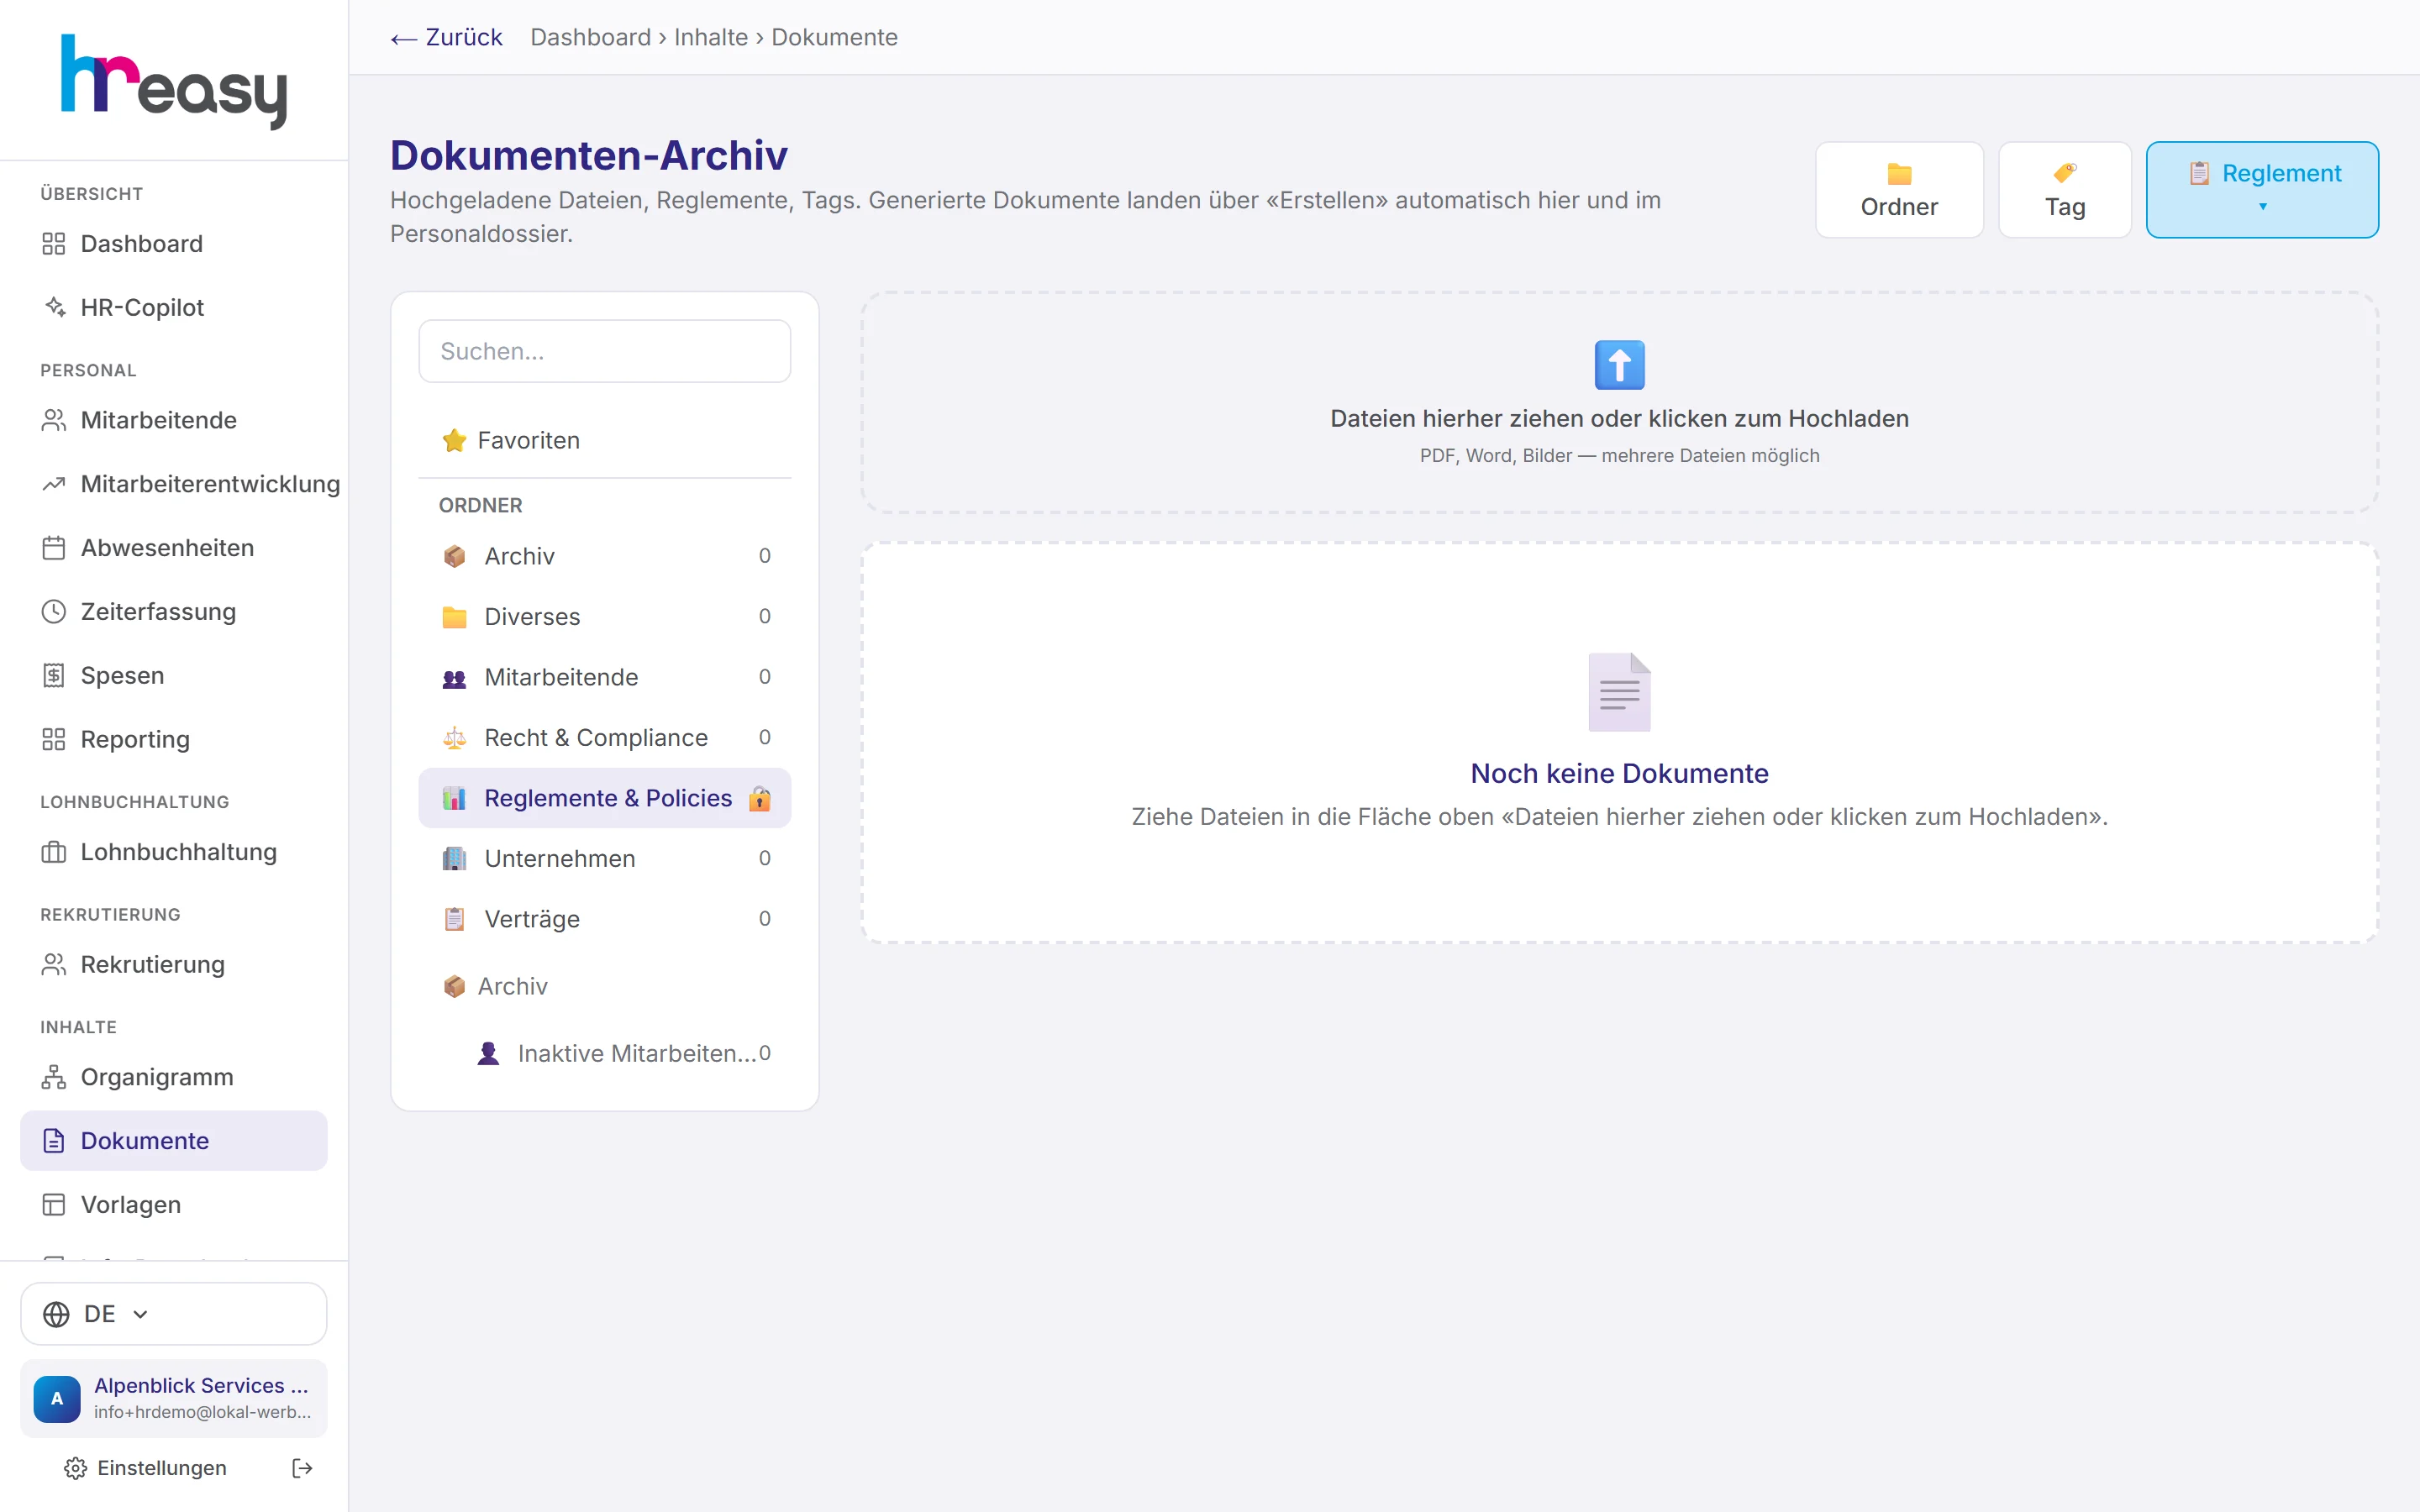Open the Reglement dropdown button
This screenshot has height=1512, width=2420.
(2262, 190)
